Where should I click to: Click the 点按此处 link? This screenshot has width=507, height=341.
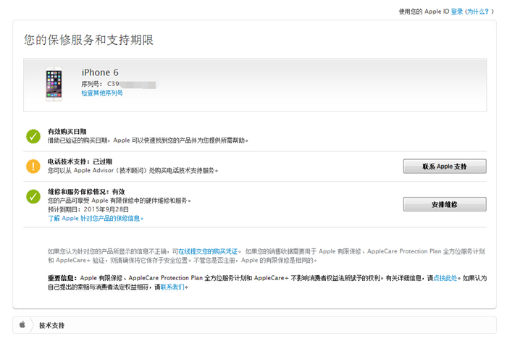(x=445, y=278)
